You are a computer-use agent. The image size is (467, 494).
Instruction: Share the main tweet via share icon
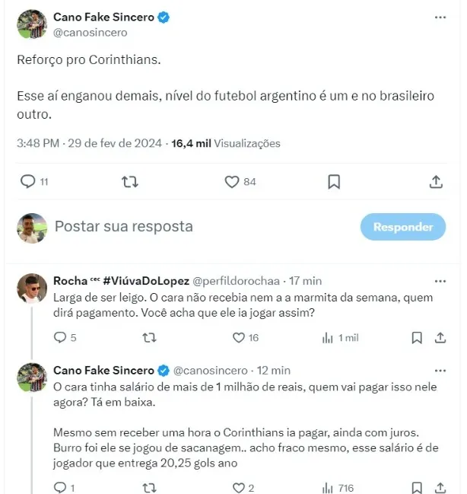click(436, 181)
